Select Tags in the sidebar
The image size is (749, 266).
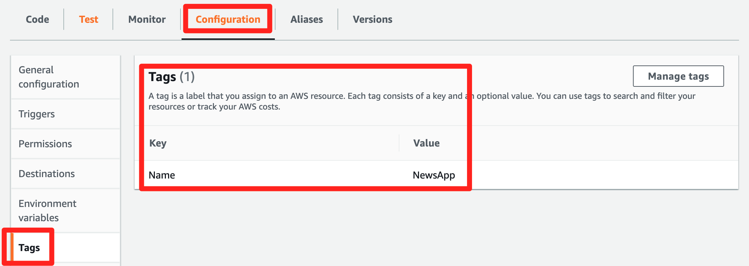(66, 248)
